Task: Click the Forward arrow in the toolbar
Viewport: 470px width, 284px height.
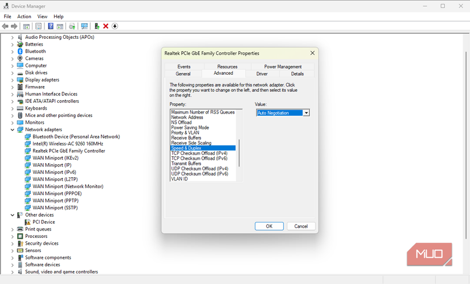Action: [14, 26]
